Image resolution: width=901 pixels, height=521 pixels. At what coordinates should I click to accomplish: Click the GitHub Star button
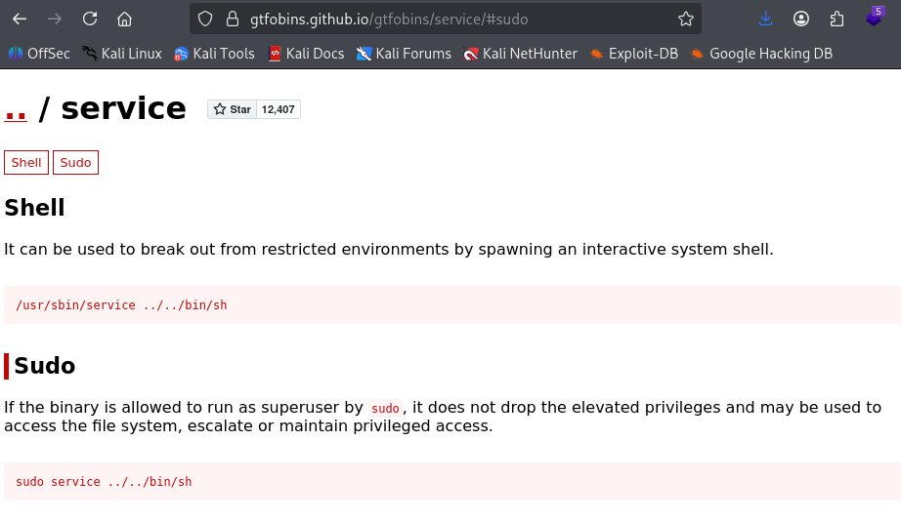tap(233, 109)
